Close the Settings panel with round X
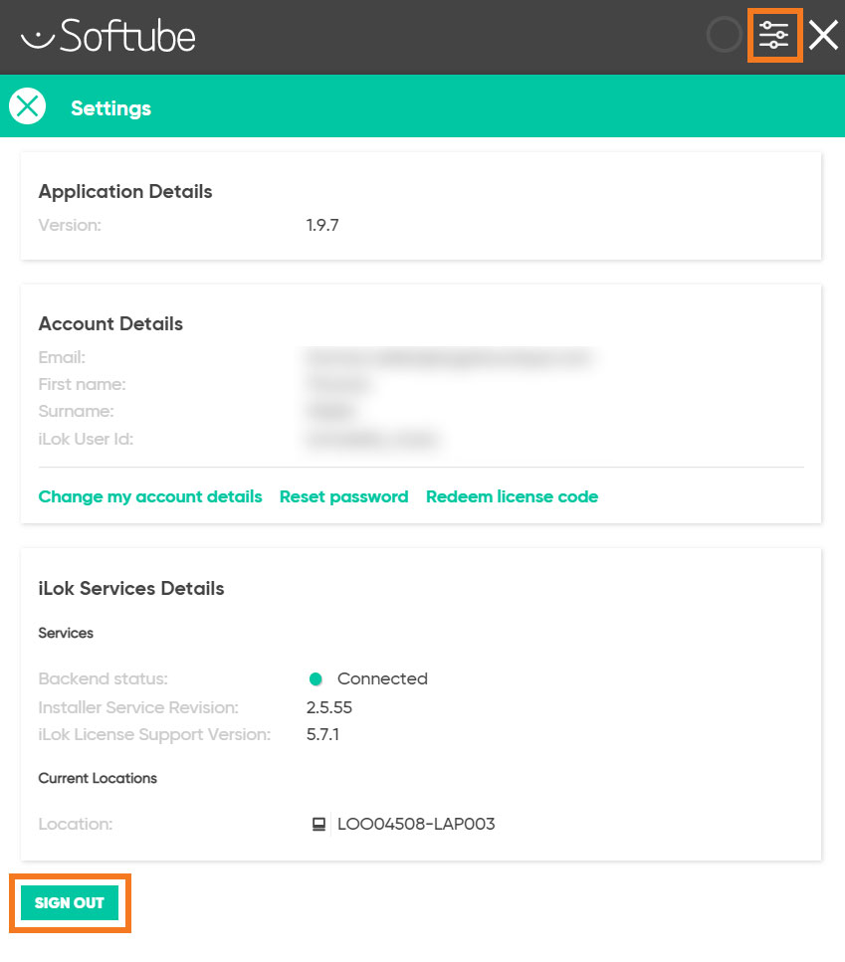The height and width of the screenshot is (962, 845). (27, 106)
